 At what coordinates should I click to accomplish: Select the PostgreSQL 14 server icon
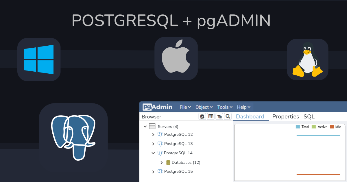160,153
